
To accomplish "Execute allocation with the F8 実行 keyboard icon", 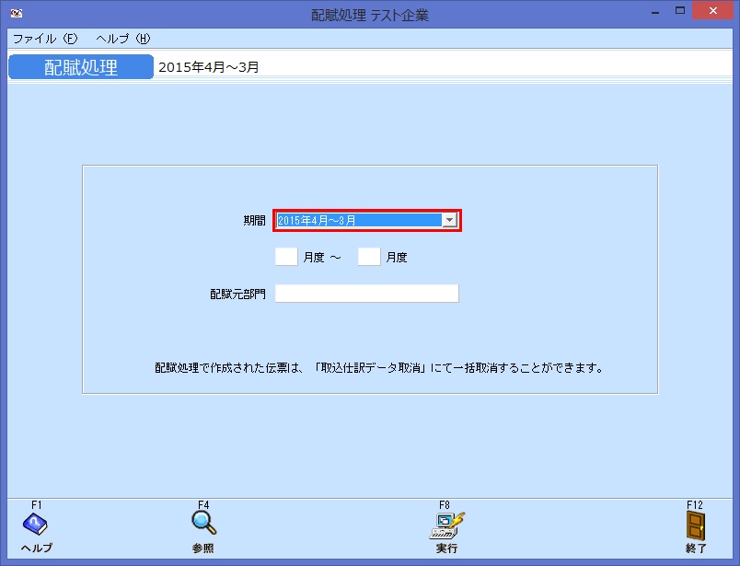I will click(446, 525).
